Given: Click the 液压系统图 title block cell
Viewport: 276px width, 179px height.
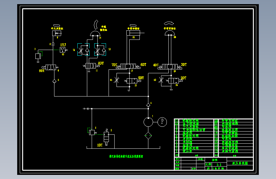Looking at the screenshot, I should [x=240, y=163].
